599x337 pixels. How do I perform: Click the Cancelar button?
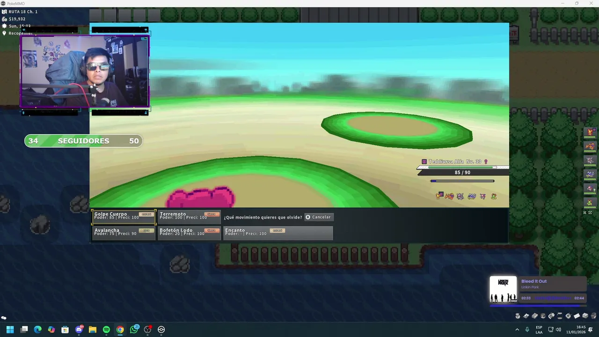(x=319, y=217)
